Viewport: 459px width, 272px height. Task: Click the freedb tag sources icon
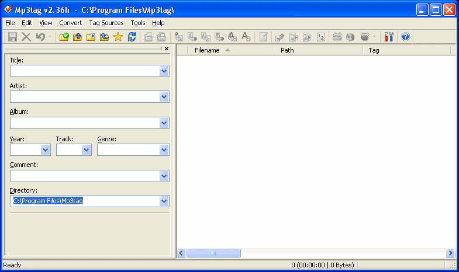pyautogui.click(x=365, y=37)
